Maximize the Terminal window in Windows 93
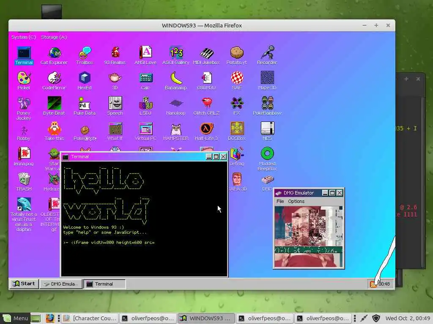The height and width of the screenshot is (324, 433). [x=216, y=157]
